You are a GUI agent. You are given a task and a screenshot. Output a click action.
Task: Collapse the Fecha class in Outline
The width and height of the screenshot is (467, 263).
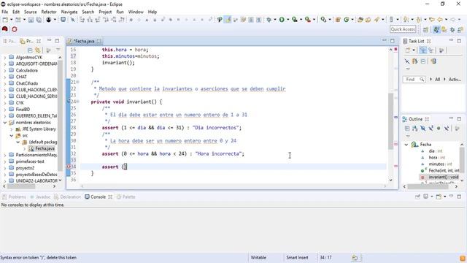pyautogui.click(x=406, y=145)
